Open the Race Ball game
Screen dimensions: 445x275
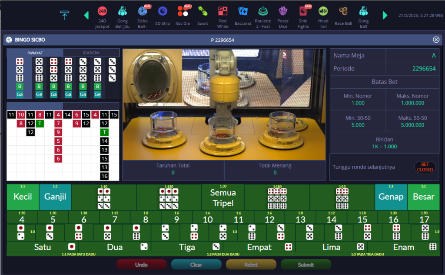tap(343, 16)
